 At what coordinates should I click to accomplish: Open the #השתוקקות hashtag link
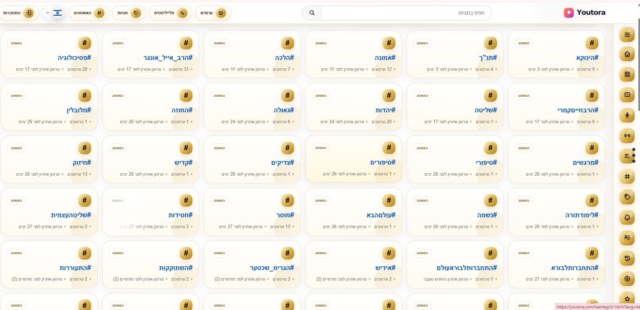[x=176, y=268]
